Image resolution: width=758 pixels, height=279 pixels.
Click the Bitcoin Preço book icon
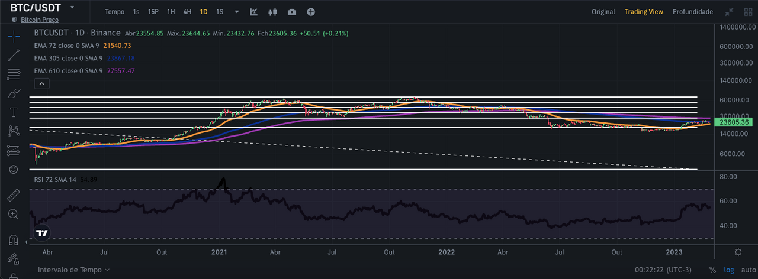click(x=15, y=20)
